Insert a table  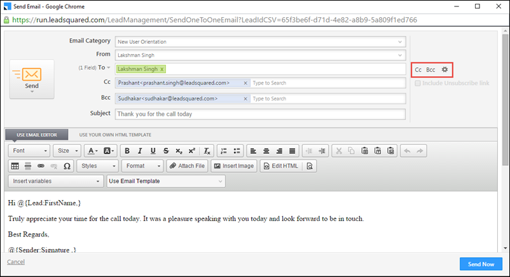point(15,166)
